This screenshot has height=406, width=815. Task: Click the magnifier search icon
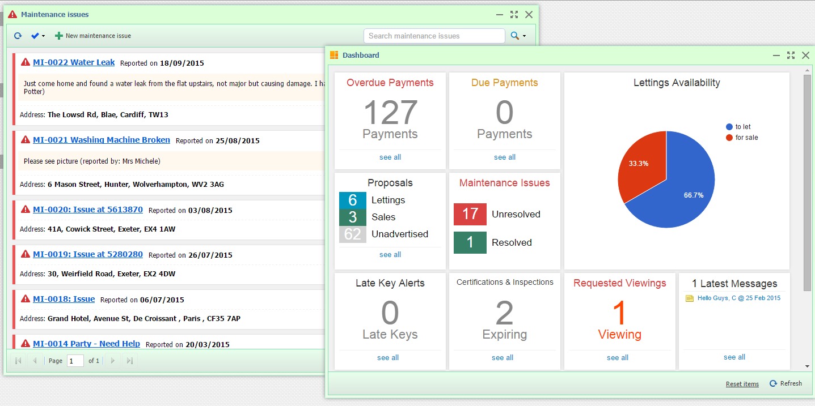point(514,36)
